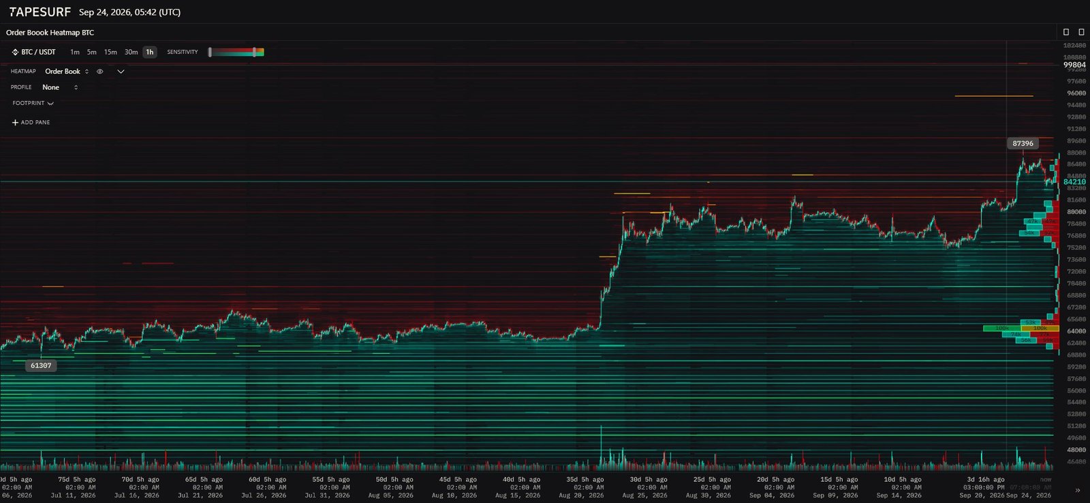Click the sensitivity slider's upper handle
This screenshot has height=503, width=1090.
tap(254, 52)
